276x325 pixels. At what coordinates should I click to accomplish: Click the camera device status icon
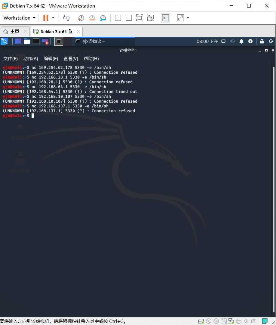pos(254,321)
